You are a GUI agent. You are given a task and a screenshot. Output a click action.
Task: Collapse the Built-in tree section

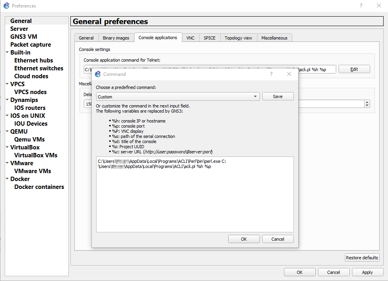7,53
